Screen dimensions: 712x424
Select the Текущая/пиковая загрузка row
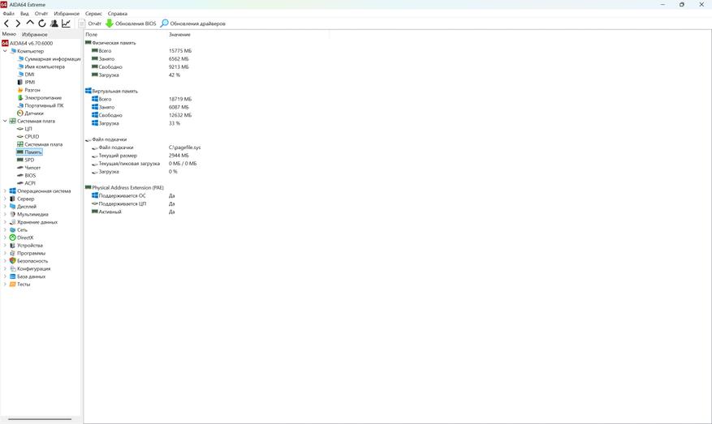click(x=145, y=164)
